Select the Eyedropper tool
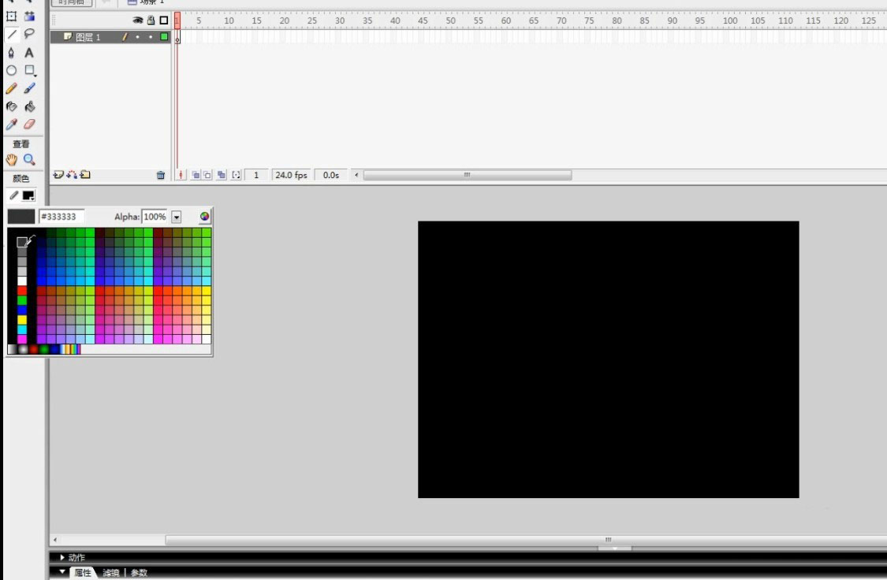 [11, 125]
